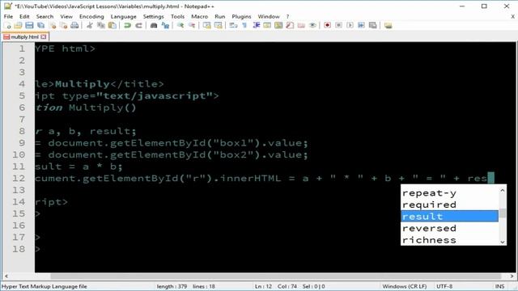Open the Macro menu
Screen dimensions: 518x291
pos(200,16)
